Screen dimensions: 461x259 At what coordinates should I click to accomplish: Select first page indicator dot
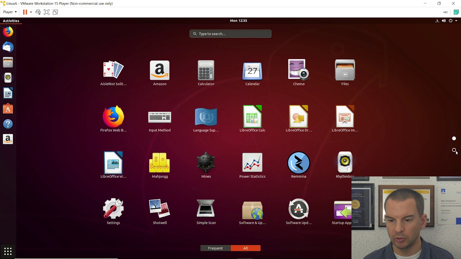tap(454, 138)
